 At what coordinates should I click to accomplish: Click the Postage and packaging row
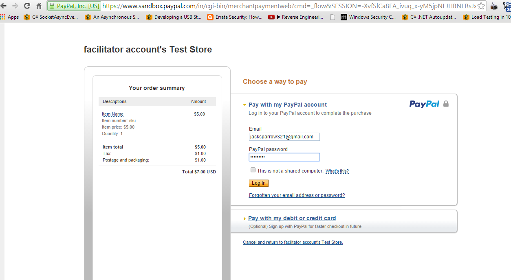click(x=157, y=160)
